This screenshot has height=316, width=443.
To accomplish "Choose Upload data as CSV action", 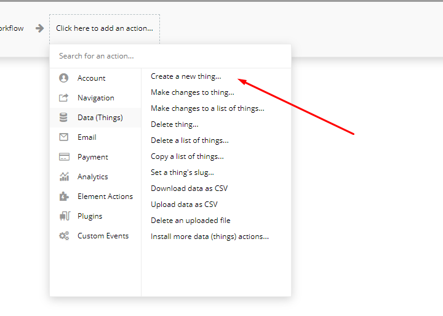I will pos(184,205).
